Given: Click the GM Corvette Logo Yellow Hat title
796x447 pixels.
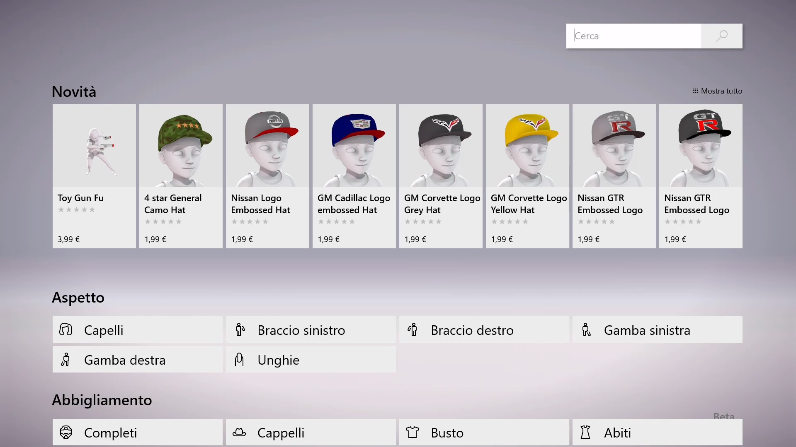Looking at the screenshot, I should [x=529, y=204].
